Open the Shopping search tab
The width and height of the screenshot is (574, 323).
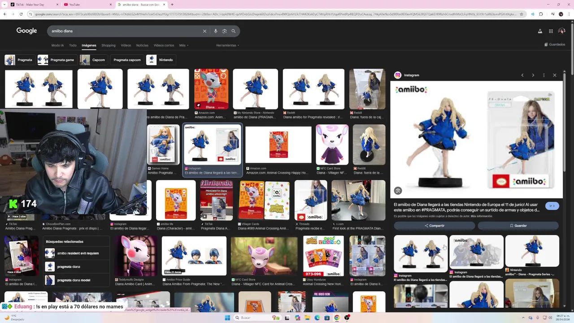coord(109,45)
